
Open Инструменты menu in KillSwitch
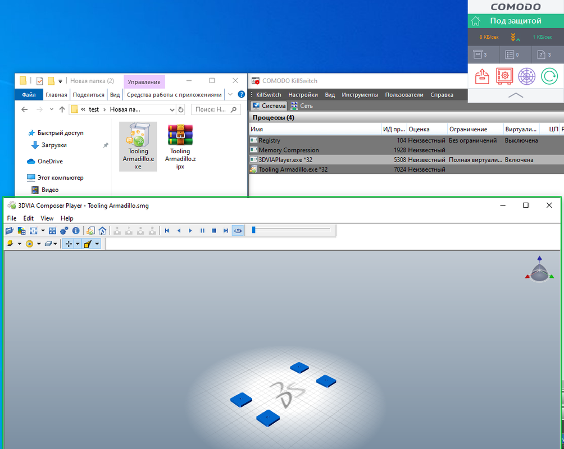[360, 94]
